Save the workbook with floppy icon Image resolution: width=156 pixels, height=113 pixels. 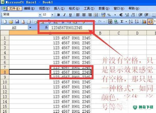pyautogui.click(x=17, y=22)
